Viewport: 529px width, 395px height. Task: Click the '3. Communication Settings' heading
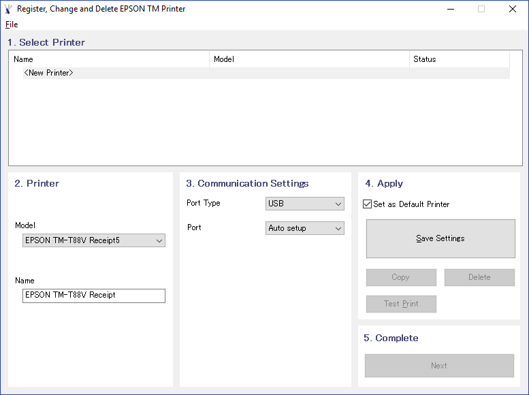point(247,183)
